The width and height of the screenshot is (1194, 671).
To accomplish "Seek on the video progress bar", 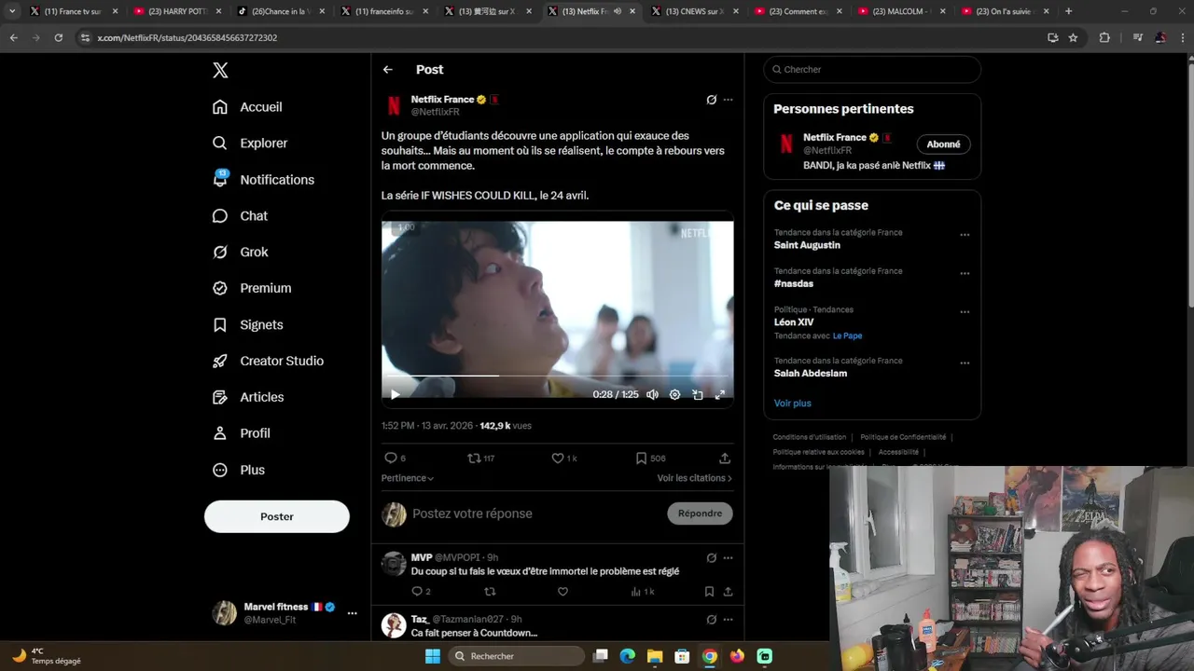I will (x=557, y=376).
